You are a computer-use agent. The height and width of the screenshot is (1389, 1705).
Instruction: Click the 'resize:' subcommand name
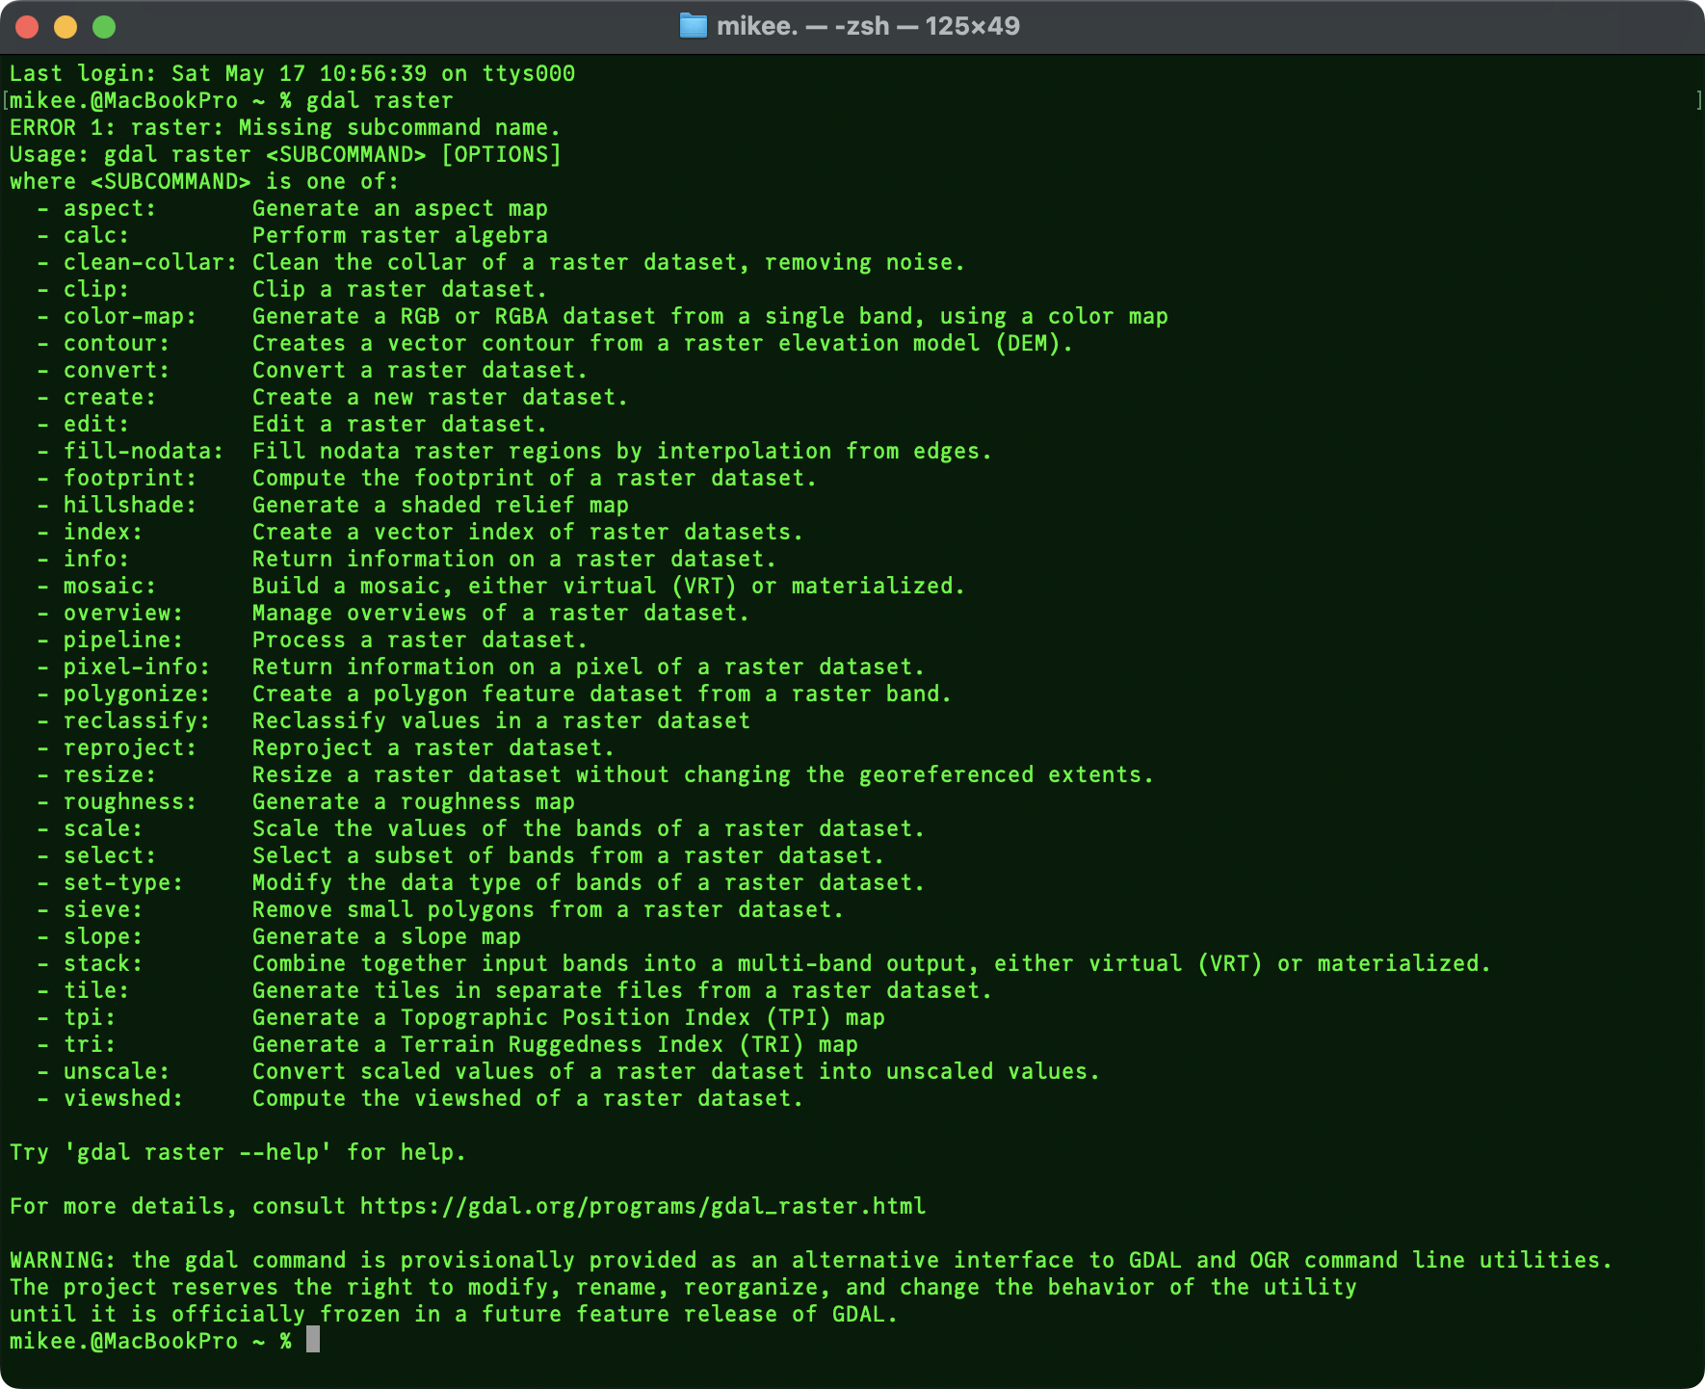[x=110, y=774]
